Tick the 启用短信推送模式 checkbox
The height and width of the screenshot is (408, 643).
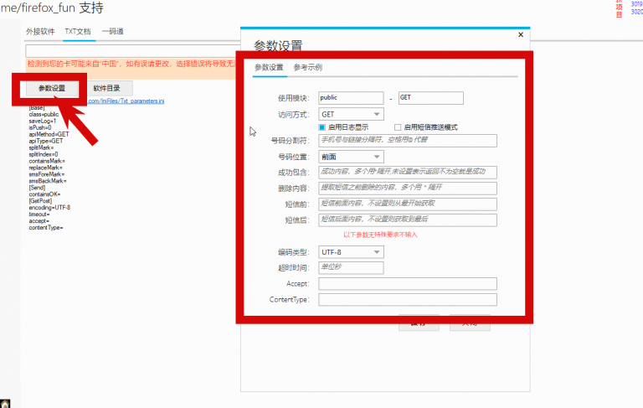tap(398, 127)
